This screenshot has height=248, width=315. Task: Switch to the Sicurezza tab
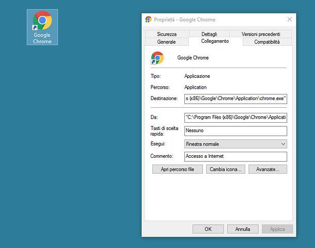click(x=167, y=34)
